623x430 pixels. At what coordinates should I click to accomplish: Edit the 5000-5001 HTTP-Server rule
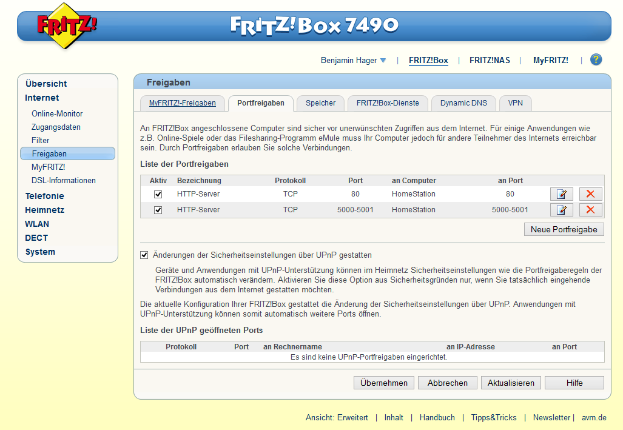[561, 210]
